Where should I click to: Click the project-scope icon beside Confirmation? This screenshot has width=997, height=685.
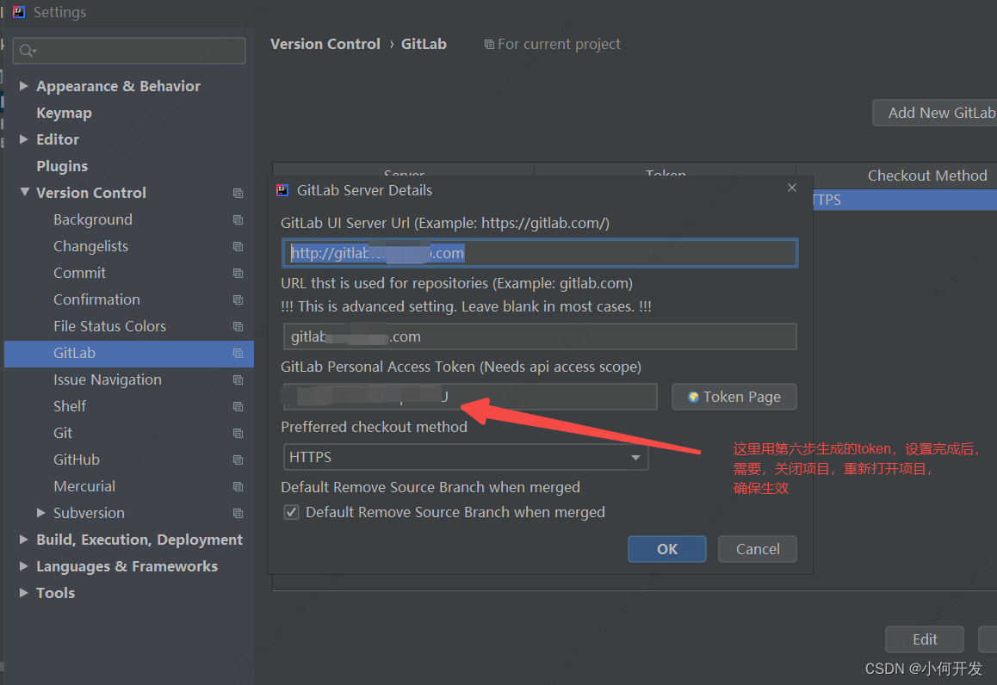pos(238,300)
